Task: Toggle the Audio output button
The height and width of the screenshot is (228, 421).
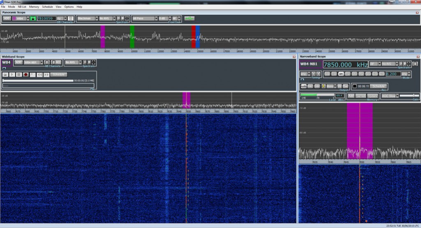Action: pyautogui.click(x=303, y=86)
